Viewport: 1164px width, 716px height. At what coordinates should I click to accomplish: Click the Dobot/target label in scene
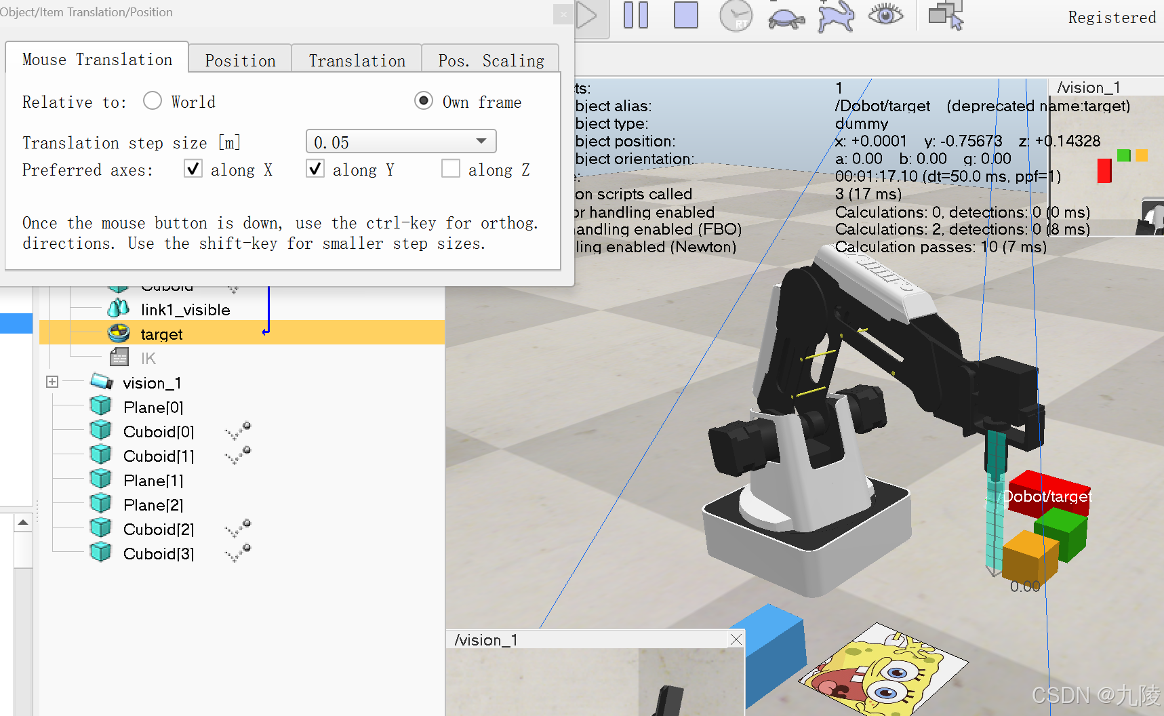1047,497
